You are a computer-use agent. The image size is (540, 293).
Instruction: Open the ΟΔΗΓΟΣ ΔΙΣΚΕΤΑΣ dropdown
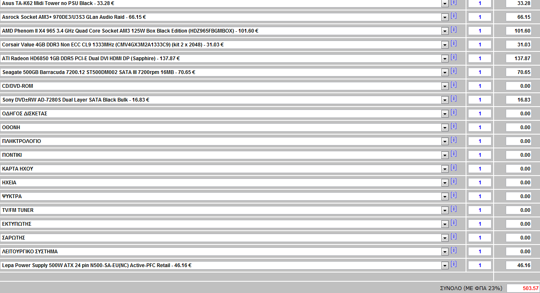pyautogui.click(x=445, y=114)
